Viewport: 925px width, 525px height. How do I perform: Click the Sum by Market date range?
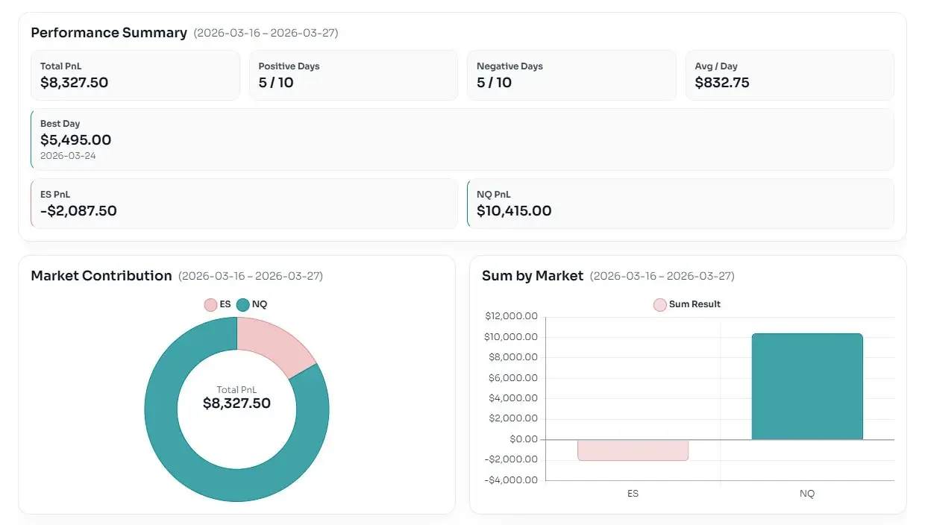662,277
